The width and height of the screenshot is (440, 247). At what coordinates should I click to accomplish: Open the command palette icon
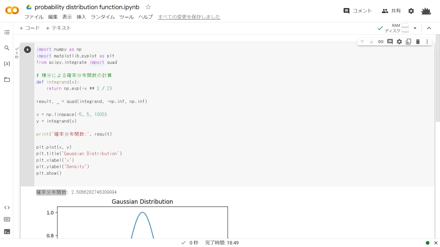[7, 220]
